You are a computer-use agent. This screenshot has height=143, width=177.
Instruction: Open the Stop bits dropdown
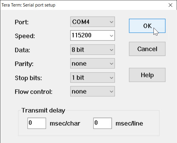click(93, 78)
